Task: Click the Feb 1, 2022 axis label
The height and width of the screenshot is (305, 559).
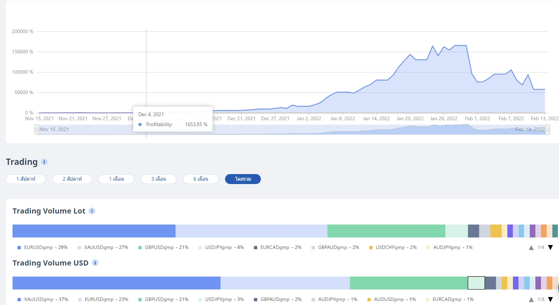Action: tap(477, 118)
